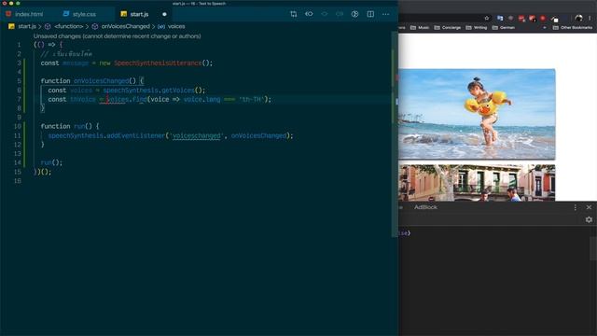Open the Writing bookmarks folder
Screen dimensions: 597x336
tap(477, 27)
